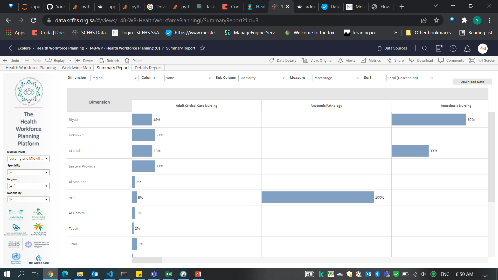Switch to the Worldwide Map tab
The height and width of the screenshot is (280, 498).
[x=76, y=68]
